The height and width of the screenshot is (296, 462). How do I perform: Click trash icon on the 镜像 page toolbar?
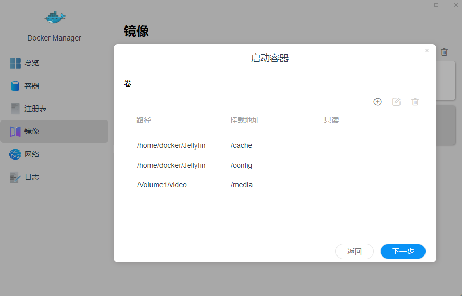444,52
